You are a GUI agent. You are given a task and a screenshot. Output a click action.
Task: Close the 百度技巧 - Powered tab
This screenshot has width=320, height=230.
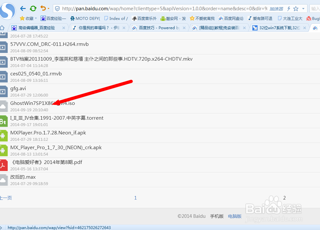(x=184, y=28)
